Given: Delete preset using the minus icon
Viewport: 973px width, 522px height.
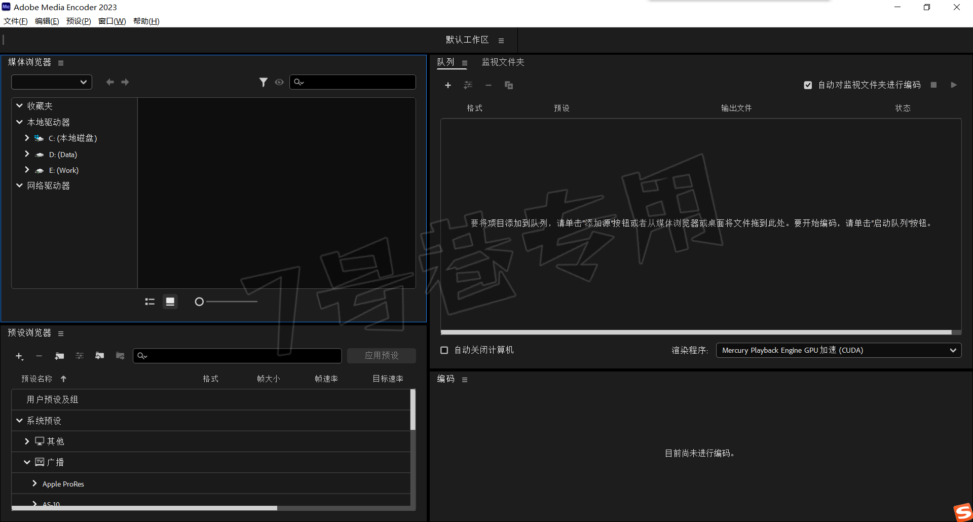Looking at the screenshot, I should (39, 356).
